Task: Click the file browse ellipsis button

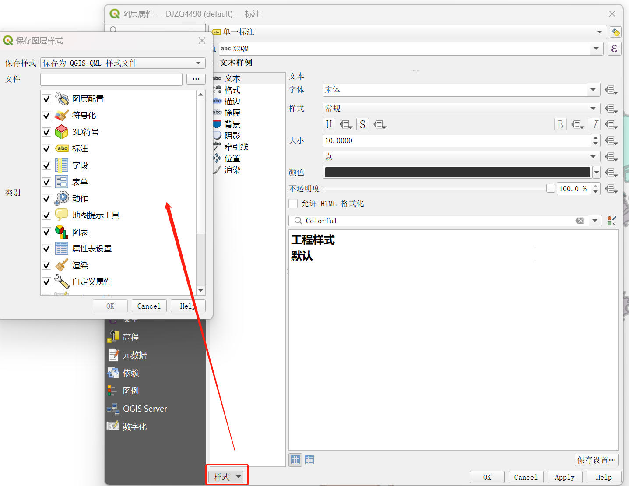Action: click(x=196, y=79)
